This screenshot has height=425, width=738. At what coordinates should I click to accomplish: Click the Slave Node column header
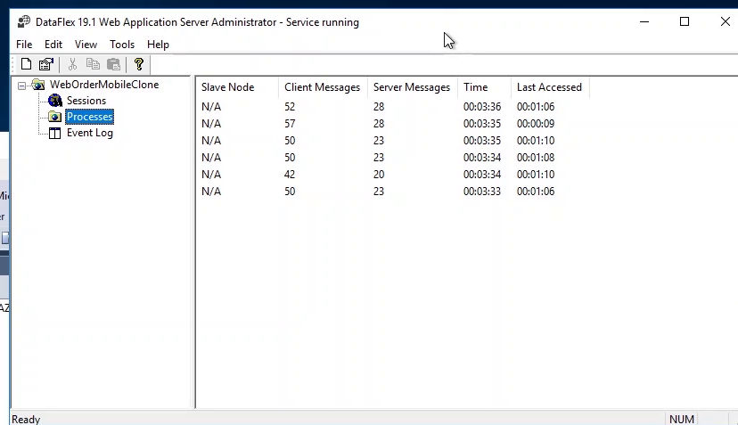[x=228, y=87]
